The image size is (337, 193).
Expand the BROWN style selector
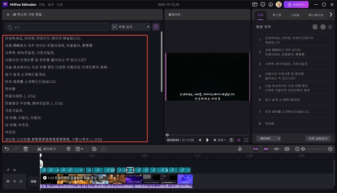click(x=268, y=139)
